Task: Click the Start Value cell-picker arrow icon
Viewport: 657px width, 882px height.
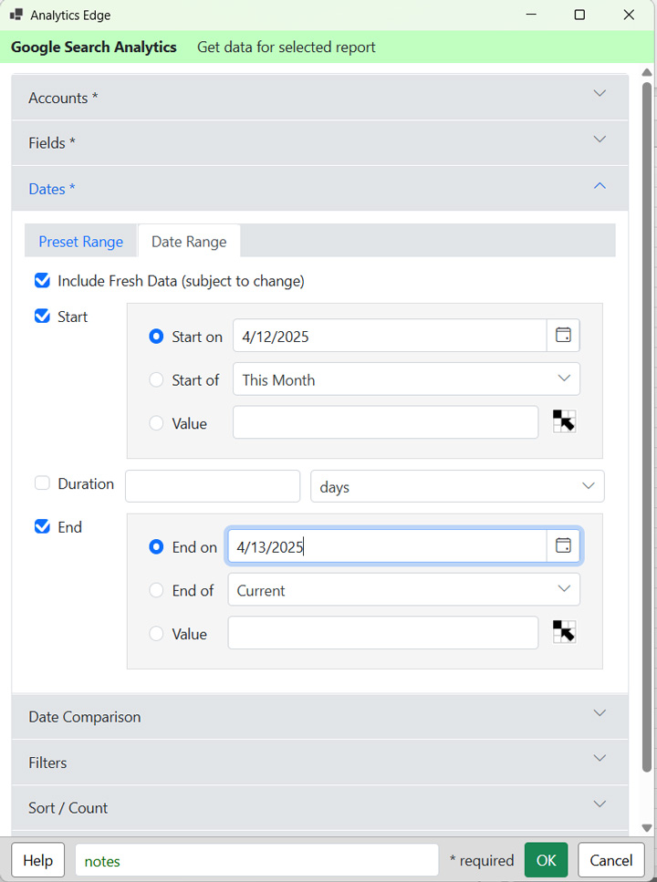Action: (564, 421)
